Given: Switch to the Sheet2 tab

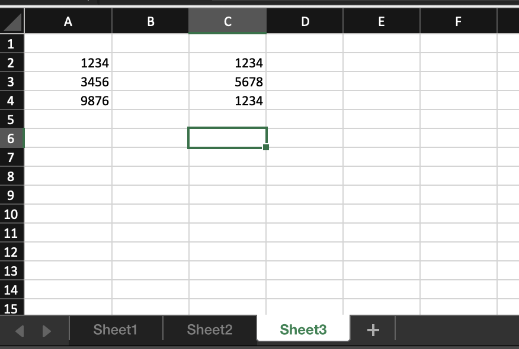Looking at the screenshot, I should coord(210,329).
